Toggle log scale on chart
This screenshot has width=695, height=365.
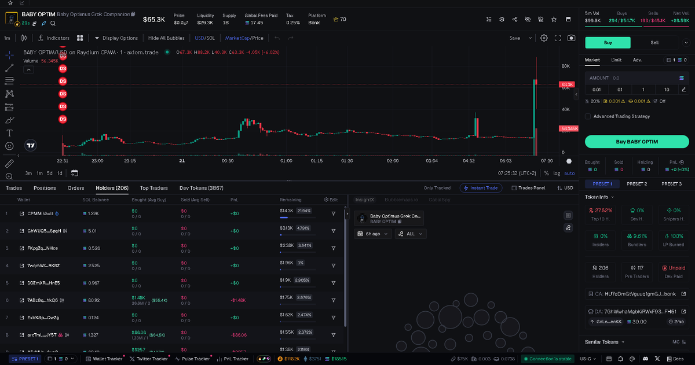point(557,173)
